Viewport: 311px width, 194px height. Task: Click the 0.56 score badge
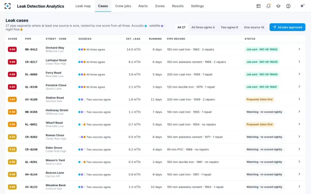pyautogui.click(x=12, y=124)
